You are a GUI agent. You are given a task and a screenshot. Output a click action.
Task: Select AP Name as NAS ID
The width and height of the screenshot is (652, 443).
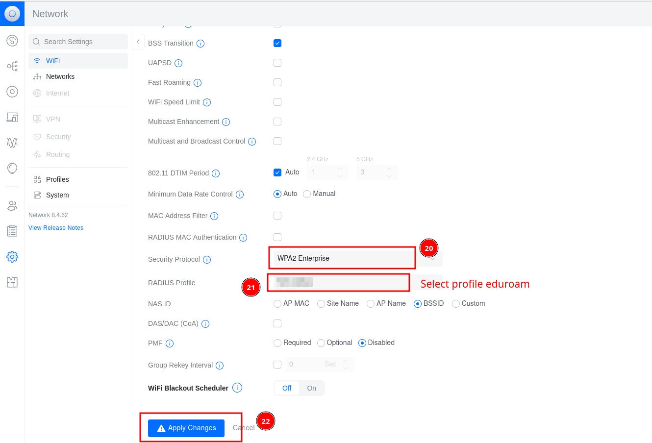coord(371,304)
